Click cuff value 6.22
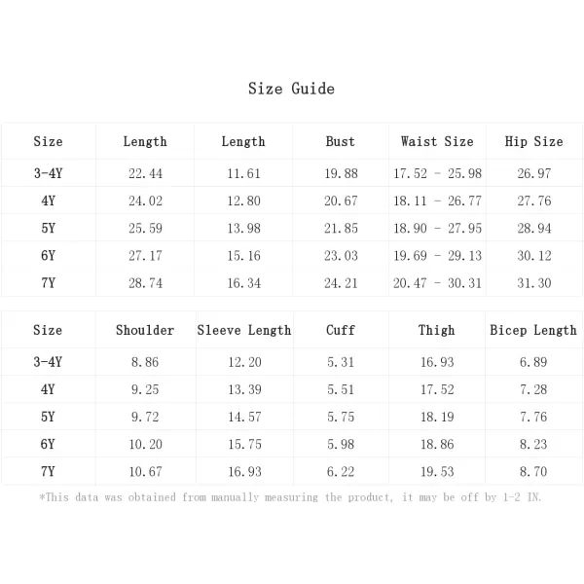The height and width of the screenshot is (584, 584). point(341,472)
